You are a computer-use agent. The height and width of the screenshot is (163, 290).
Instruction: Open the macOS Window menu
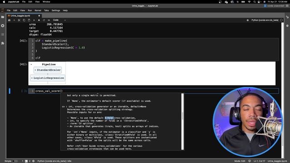(46, 2)
